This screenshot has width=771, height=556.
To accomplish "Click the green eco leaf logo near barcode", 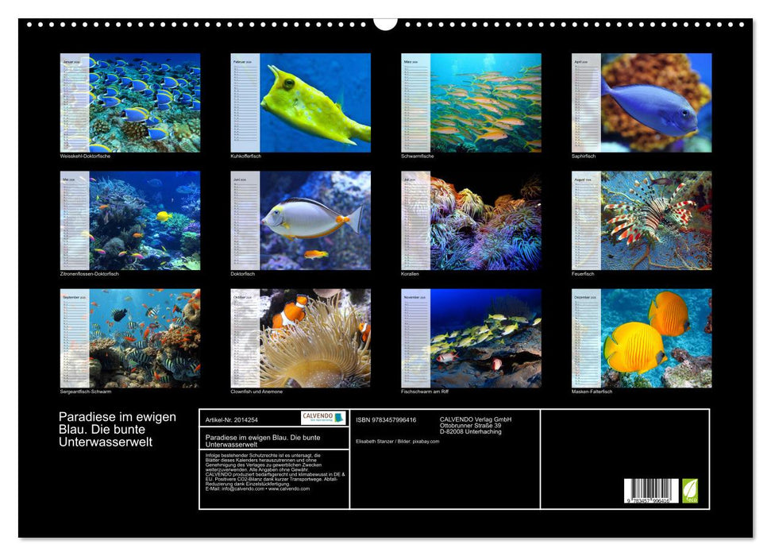I will tap(690, 488).
